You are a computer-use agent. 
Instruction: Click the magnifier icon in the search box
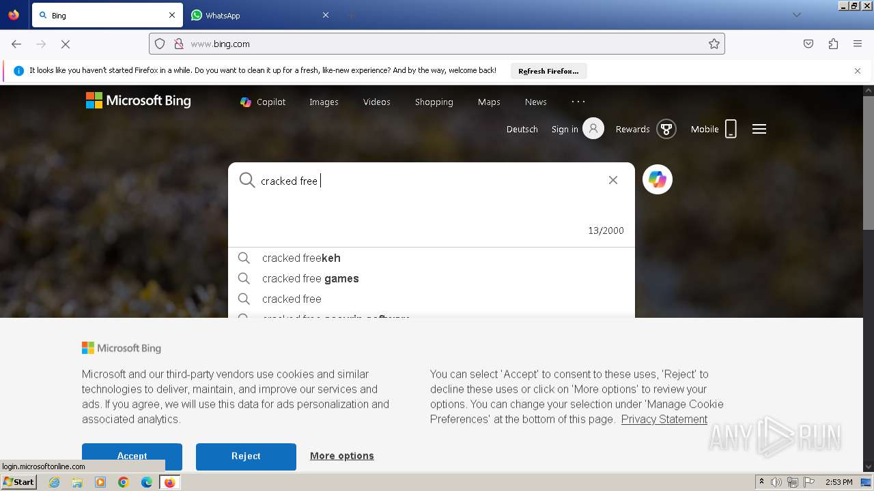pos(246,180)
